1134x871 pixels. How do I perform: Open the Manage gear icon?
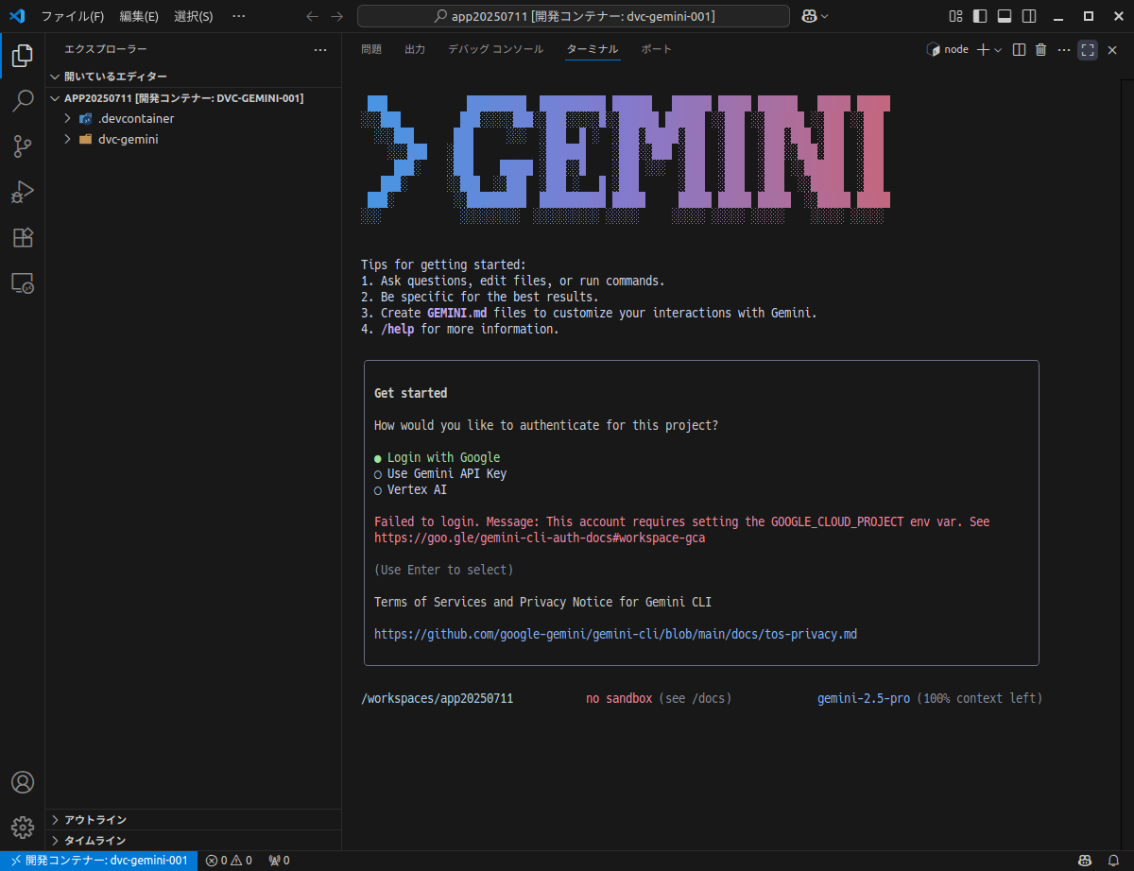(x=23, y=828)
